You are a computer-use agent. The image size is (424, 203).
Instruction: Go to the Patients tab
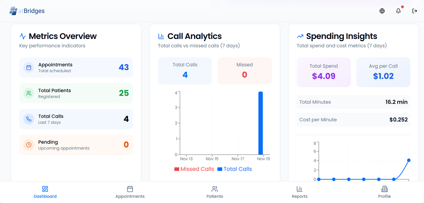tap(215, 192)
